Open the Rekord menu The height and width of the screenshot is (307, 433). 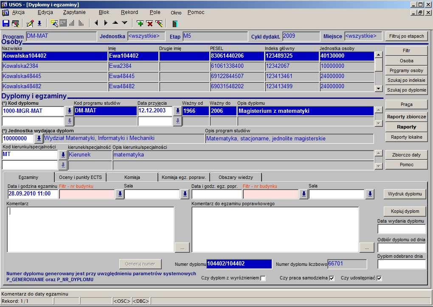pos(129,12)
